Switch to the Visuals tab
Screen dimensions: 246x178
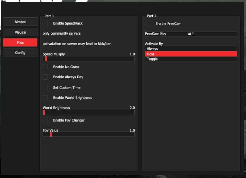[20, 32]
